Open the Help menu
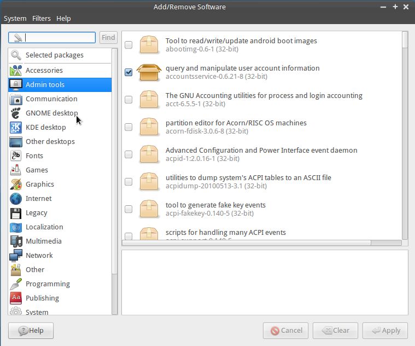This screenshot has width=415, height=346. click(63, 18)
